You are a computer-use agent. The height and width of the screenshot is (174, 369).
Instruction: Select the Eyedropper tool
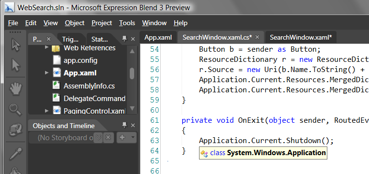(16, 154)
